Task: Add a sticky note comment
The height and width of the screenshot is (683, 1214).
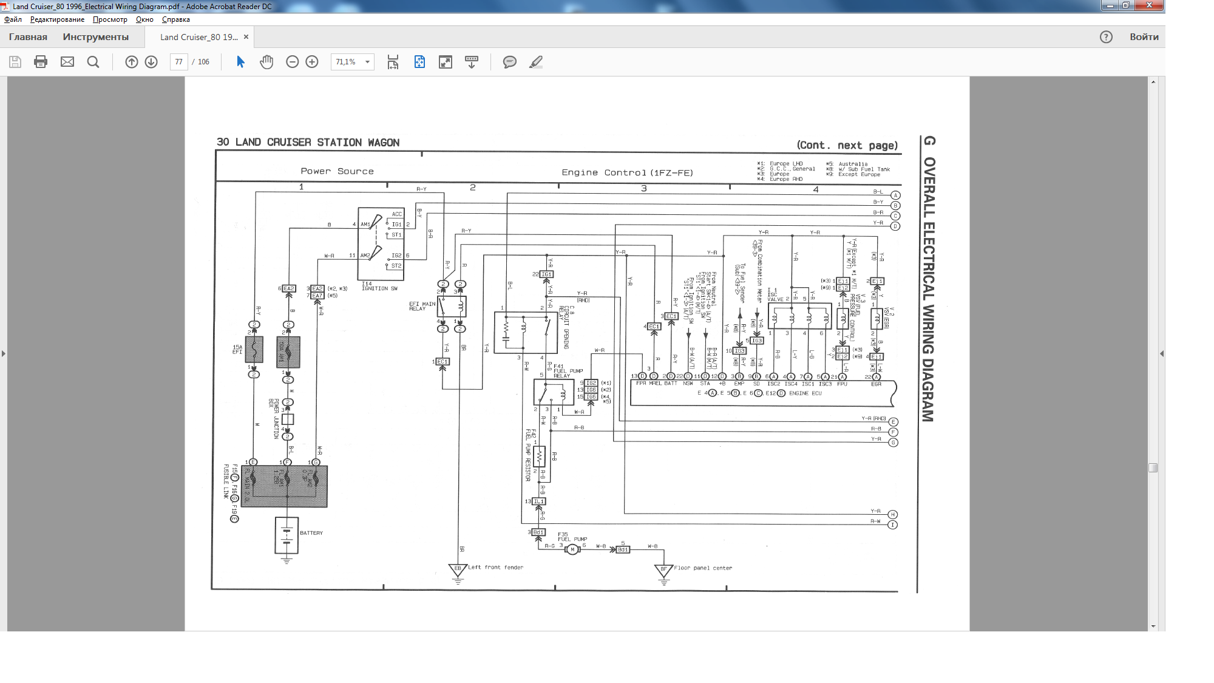Action: pyautogui.click(x=510, y=62)
